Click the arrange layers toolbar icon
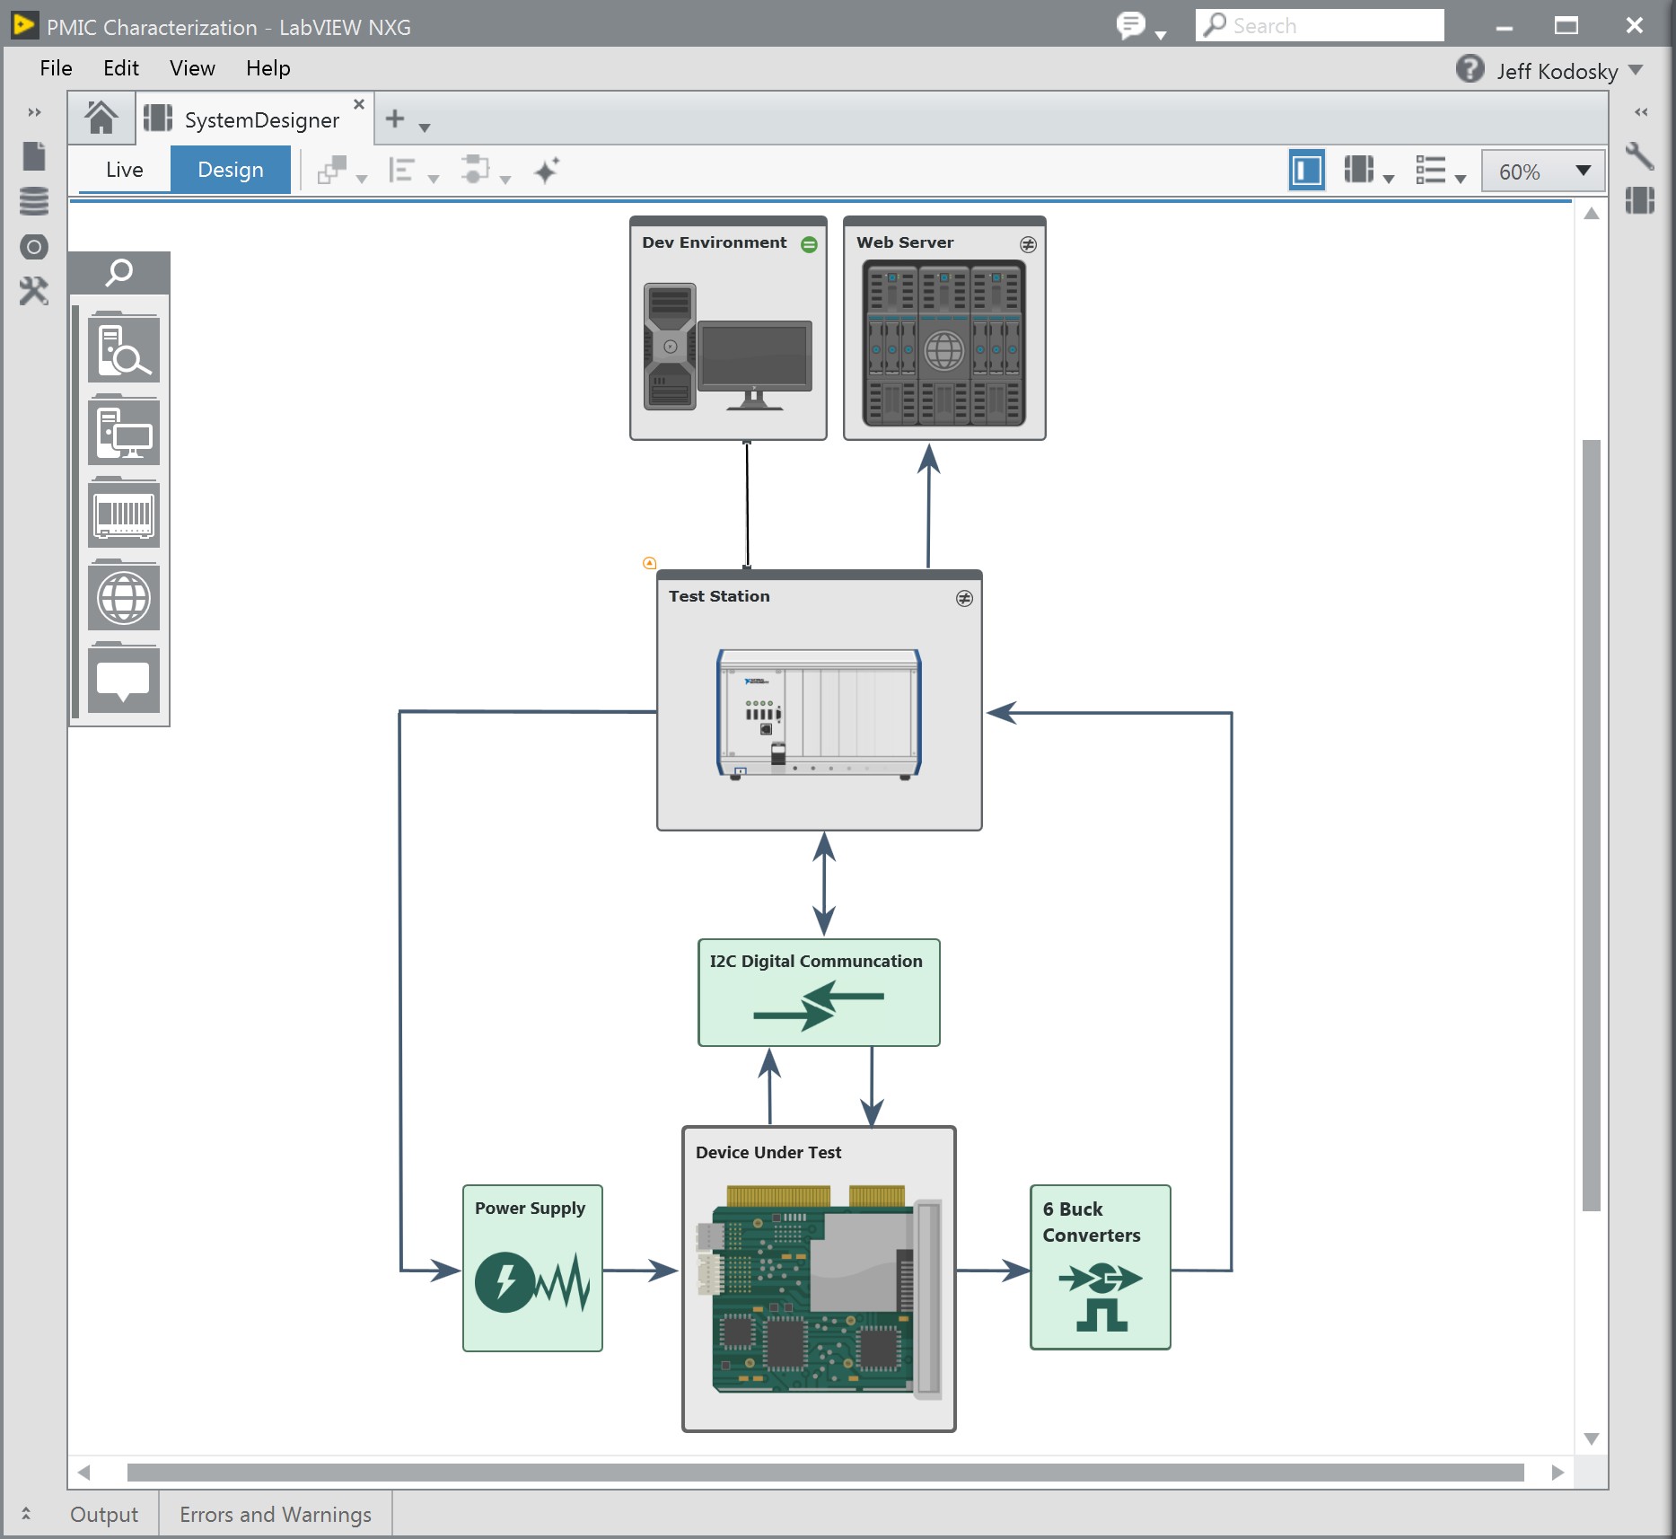Image resolution: width=1676 pixels, height=1539 pixels. point(332,170)
